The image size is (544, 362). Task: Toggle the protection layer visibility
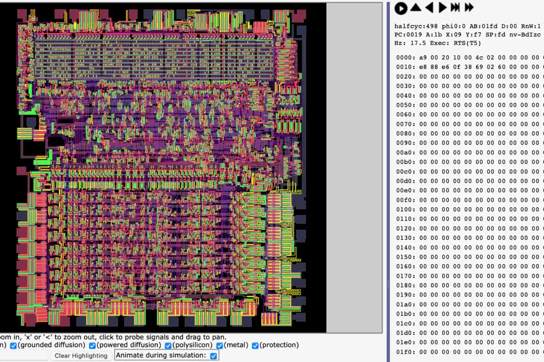tap(255, 345)
